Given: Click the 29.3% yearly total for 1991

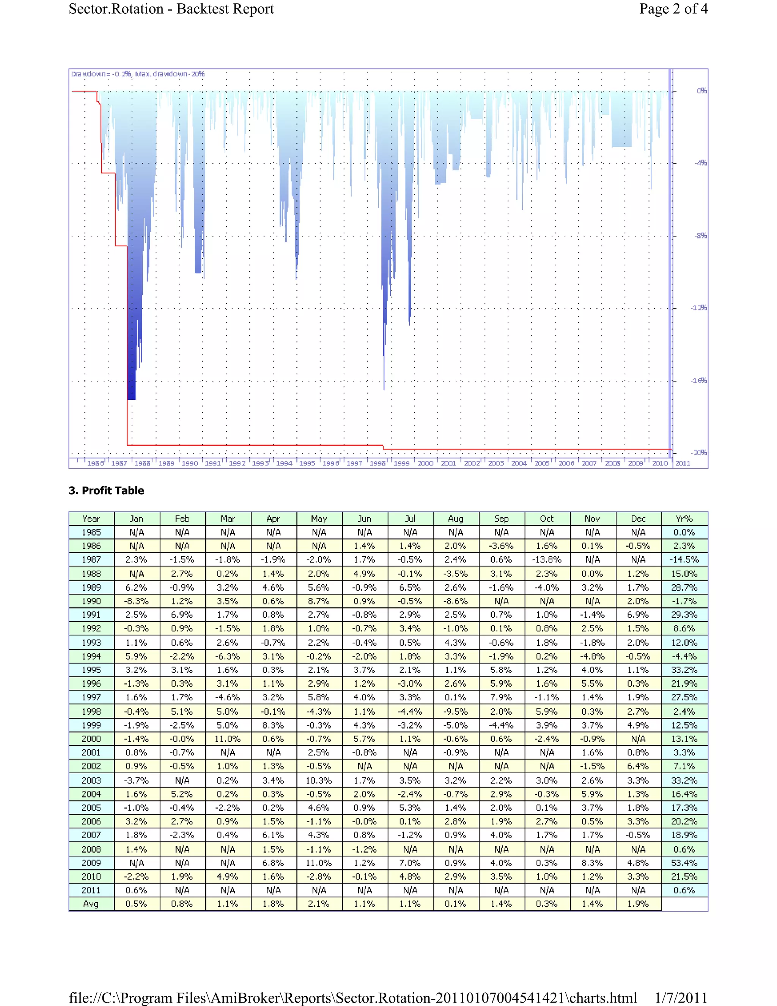Looking at the screenshot, I should [684, 615].
